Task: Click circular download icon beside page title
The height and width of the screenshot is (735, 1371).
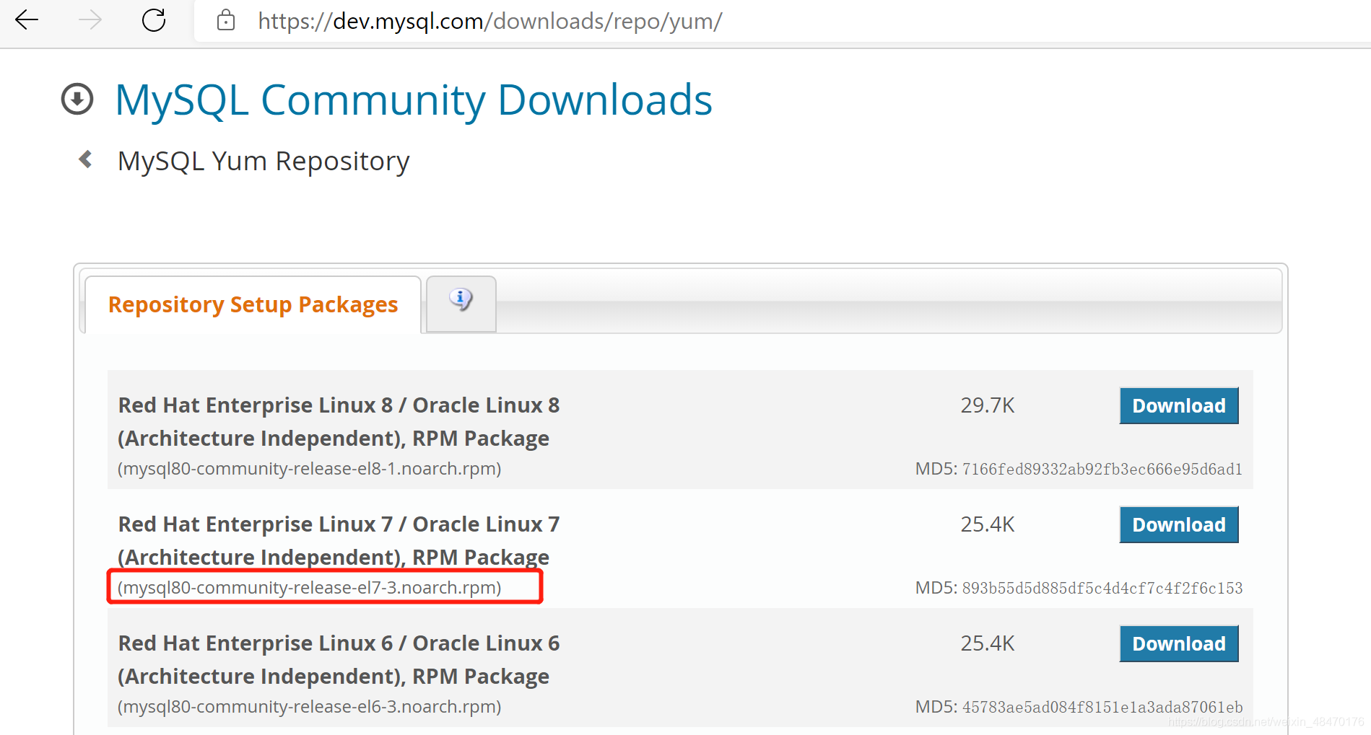Action: (x=76, y=100)
